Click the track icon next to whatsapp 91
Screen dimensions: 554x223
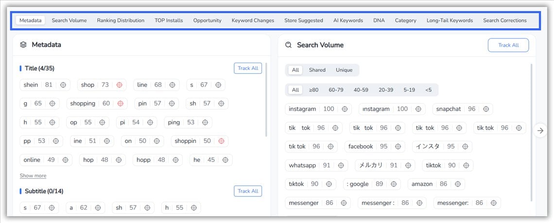pos(341,165)
